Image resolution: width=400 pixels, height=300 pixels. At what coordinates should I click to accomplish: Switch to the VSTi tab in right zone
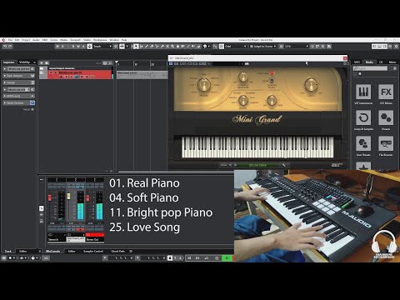[357, 62]
